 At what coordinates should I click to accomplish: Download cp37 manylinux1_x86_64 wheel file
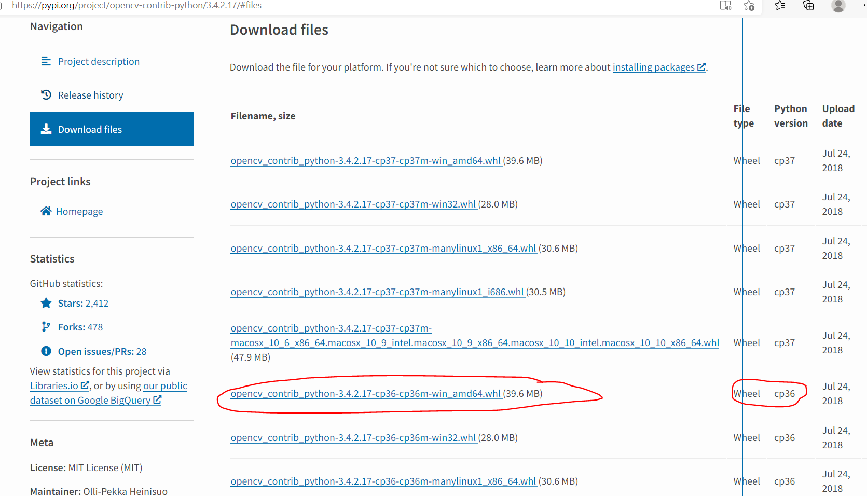(383, 248)
